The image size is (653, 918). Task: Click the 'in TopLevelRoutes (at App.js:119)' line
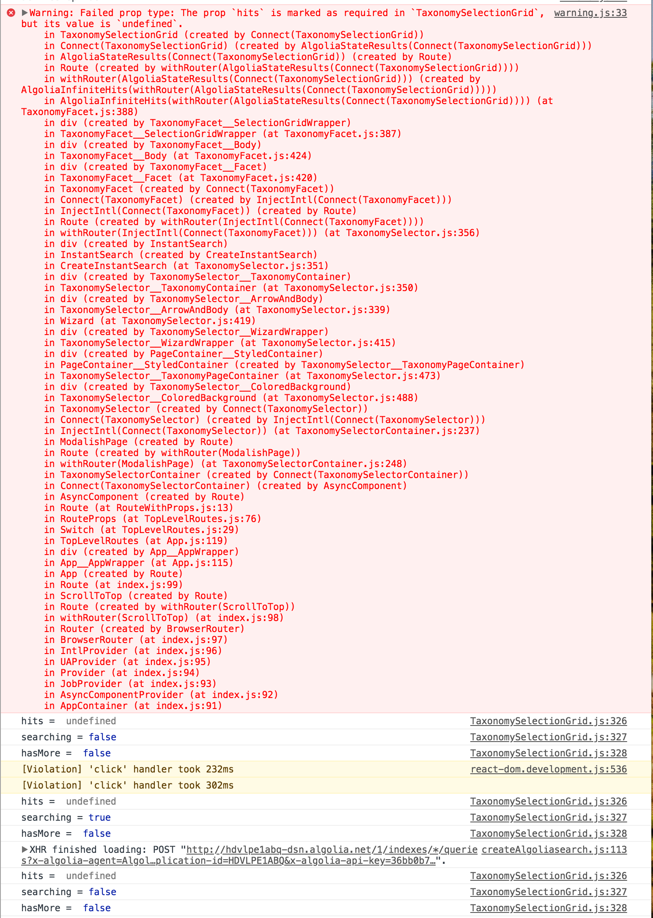tap(136, 541)
